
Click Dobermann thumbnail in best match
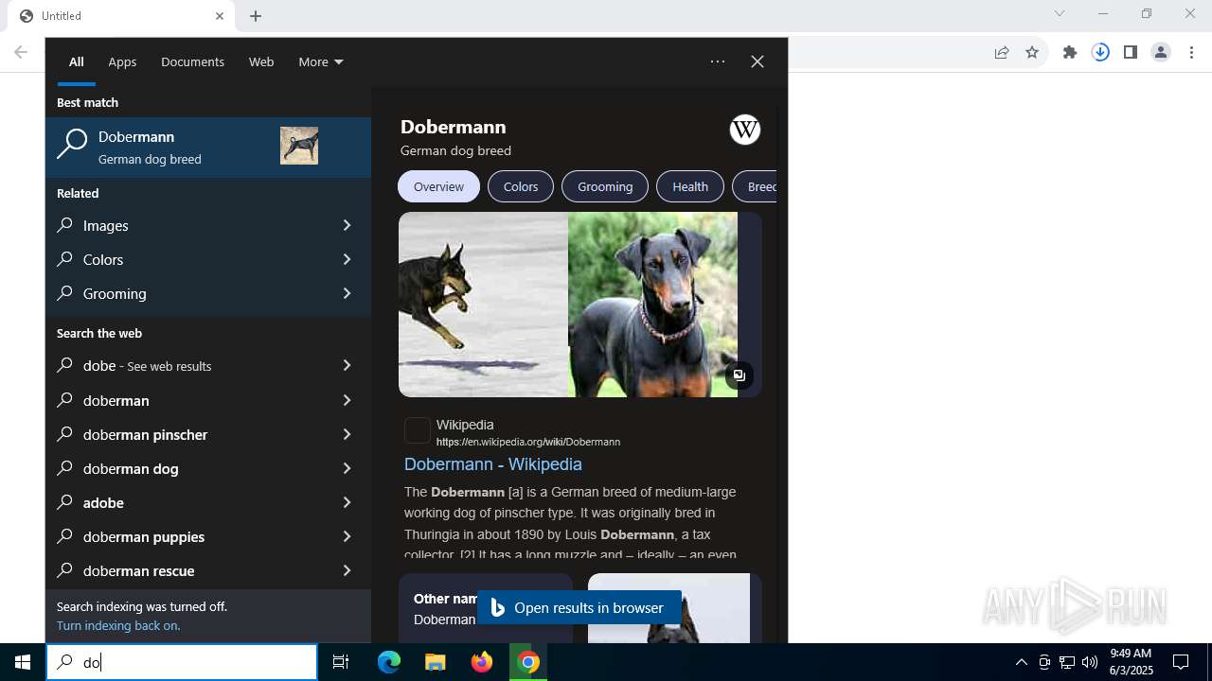pos(299,146)
